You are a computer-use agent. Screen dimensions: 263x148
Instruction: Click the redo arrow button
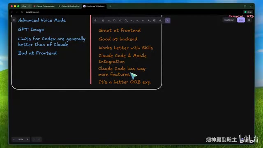(x=39, y=139)
